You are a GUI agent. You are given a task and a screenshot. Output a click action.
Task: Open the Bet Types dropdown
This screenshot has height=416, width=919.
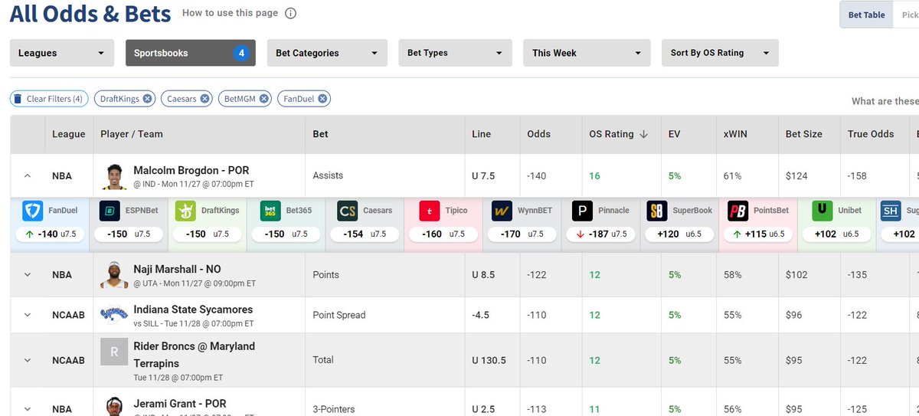pos(455,53)
